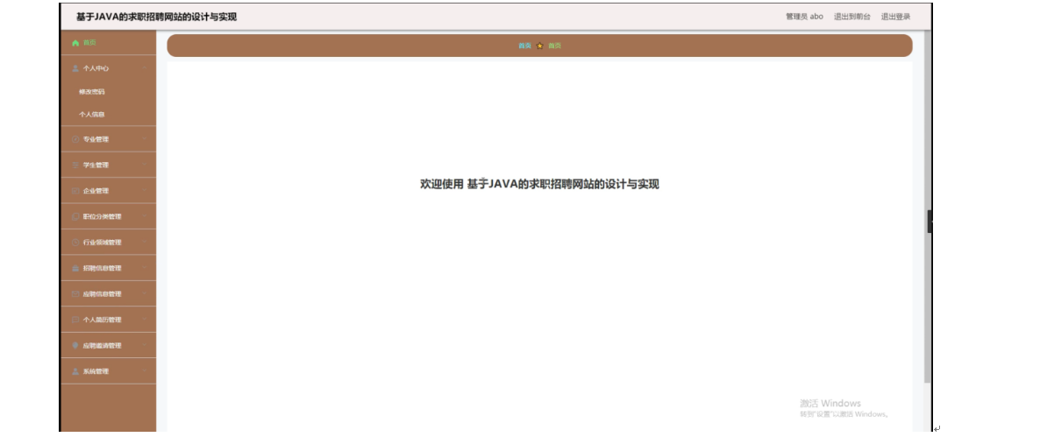
Task: Expand the 系统管理 chevron
Action: 145,371
